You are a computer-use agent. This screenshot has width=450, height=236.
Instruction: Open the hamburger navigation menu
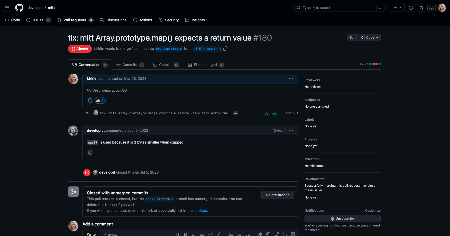[x=7, y=8]
